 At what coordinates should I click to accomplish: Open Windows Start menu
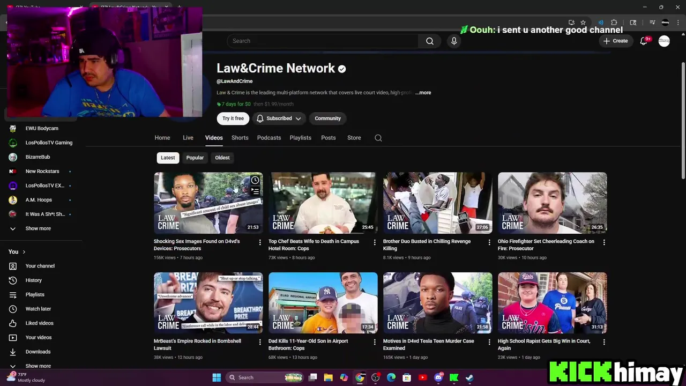[x=217, y=377]
